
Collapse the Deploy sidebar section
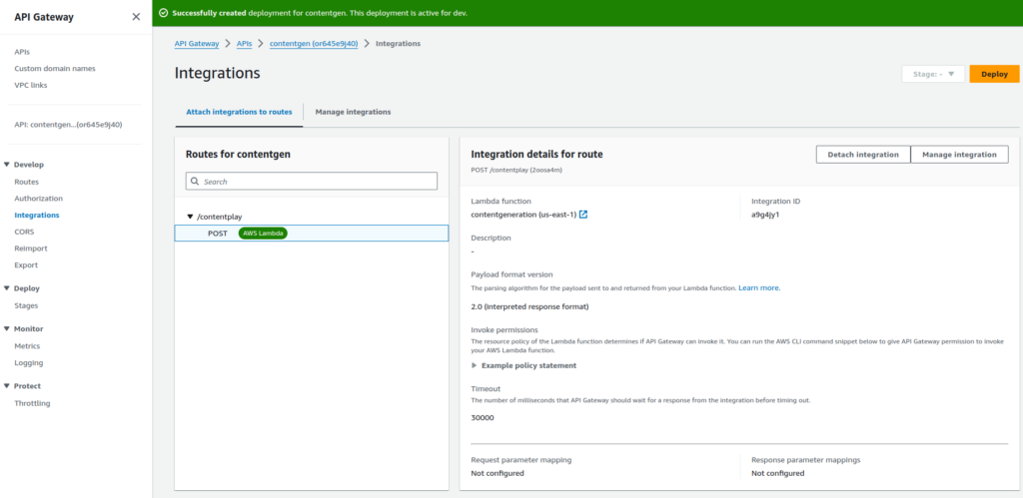7,288
